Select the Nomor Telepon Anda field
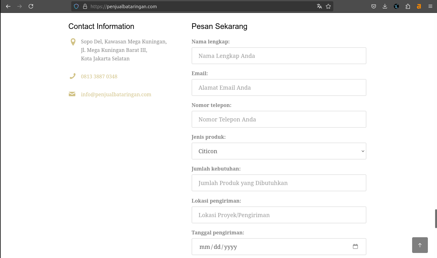This screenshot has width=437, height=258. pyautogui.click(x=279, y=119)
